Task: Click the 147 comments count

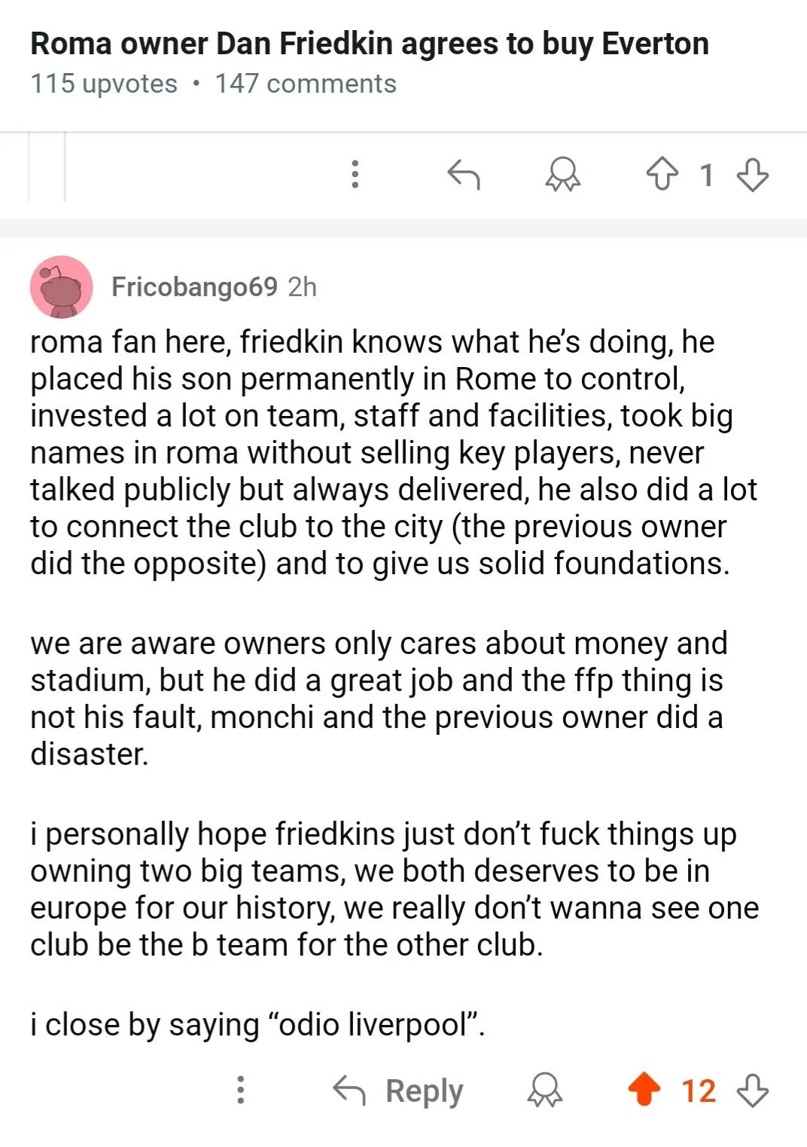Action: (306, 84)
